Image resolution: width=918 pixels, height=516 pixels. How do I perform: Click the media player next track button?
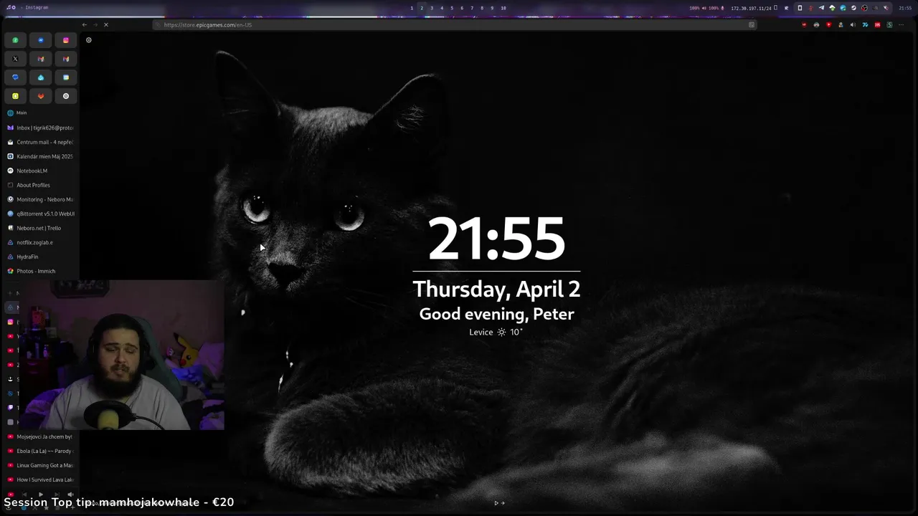(55, 494)
